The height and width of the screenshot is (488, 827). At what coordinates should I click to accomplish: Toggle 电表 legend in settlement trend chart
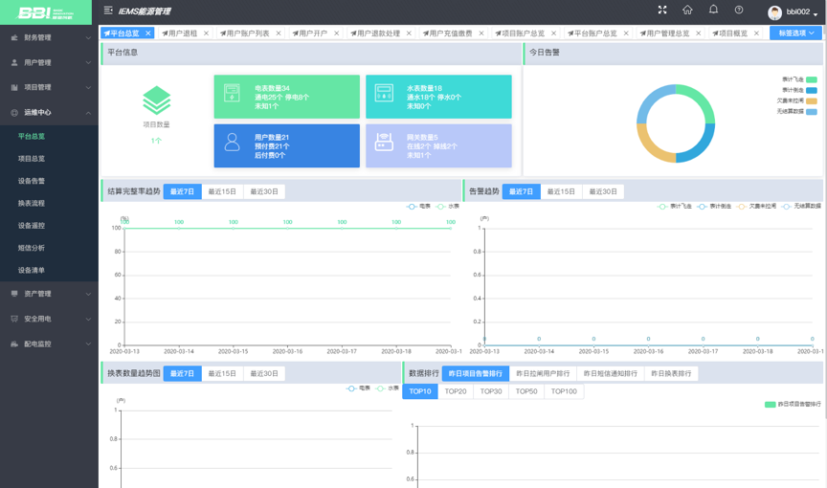(x=419, y=207)
